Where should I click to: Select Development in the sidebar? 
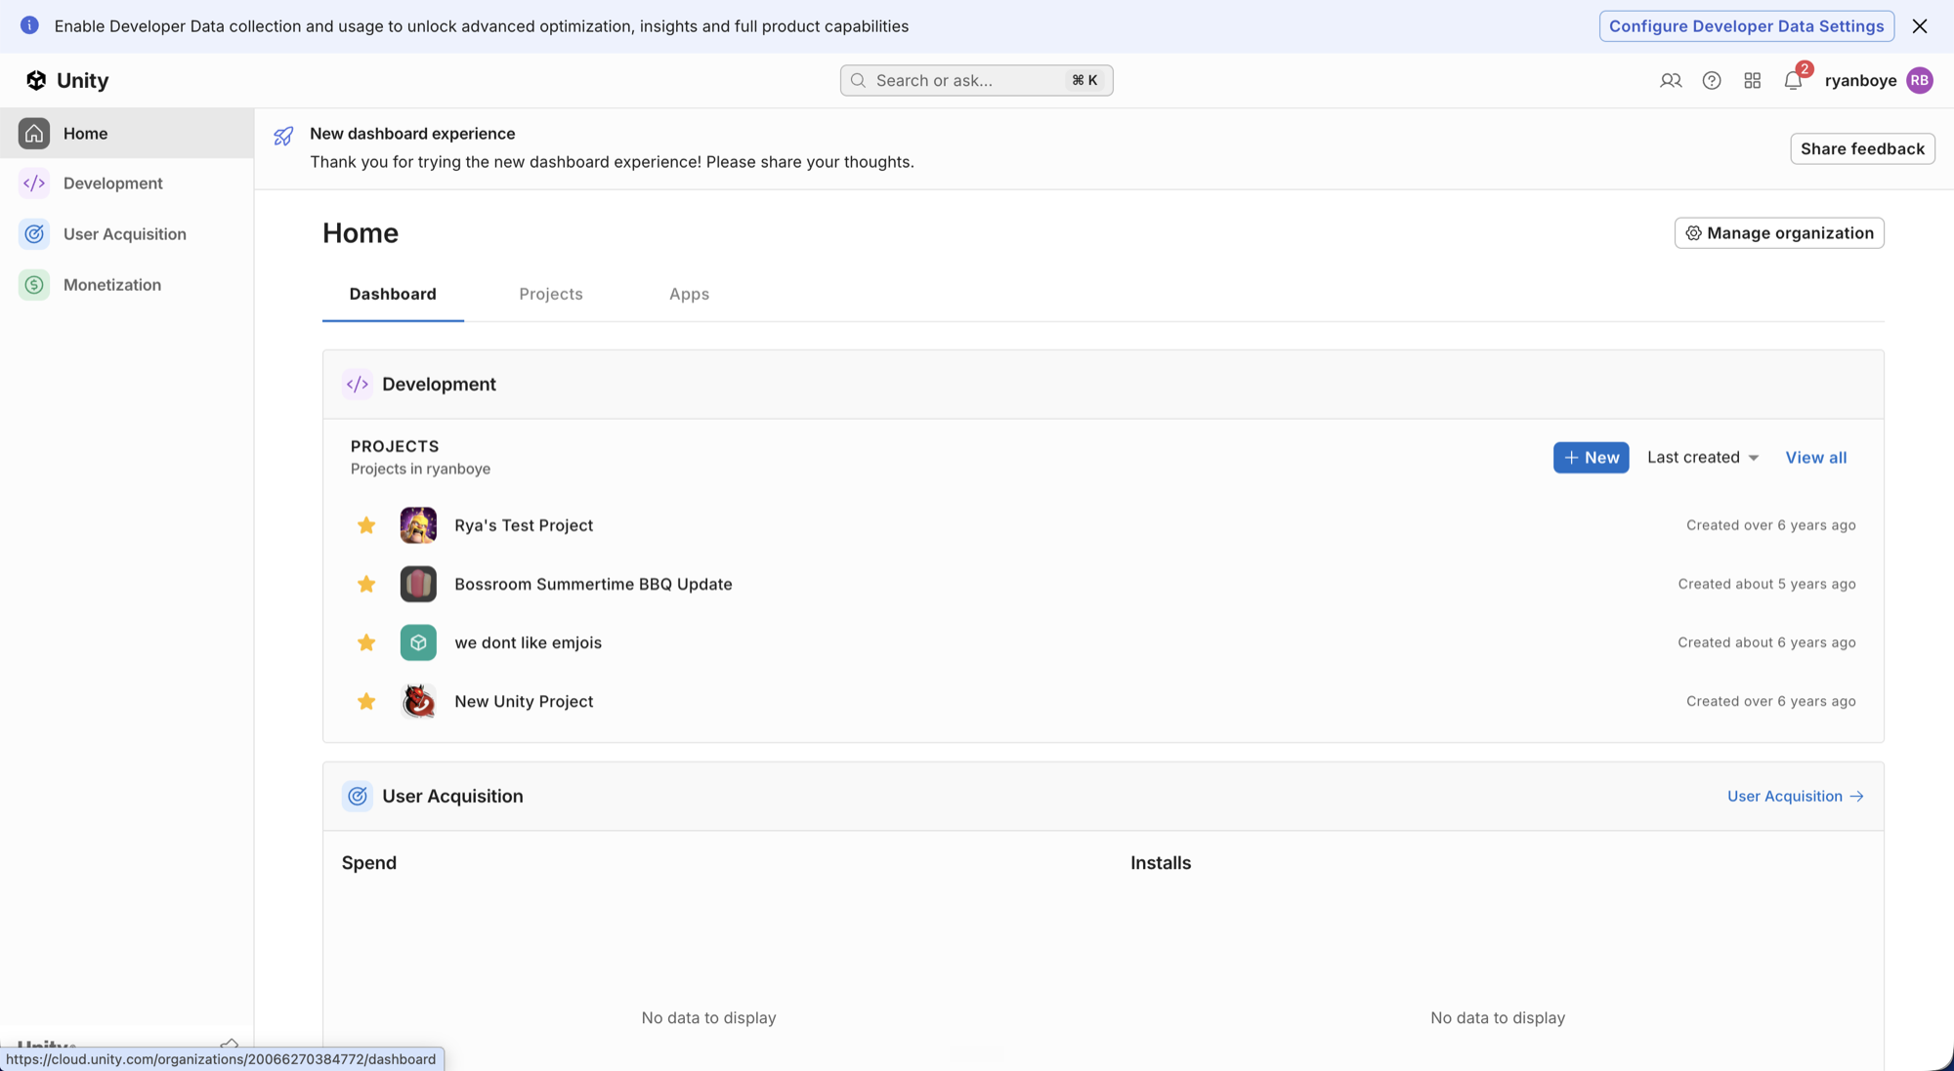(127, 183)
